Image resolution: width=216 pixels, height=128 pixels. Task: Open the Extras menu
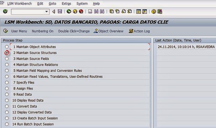pyautogui.click(x=66, y=4)
